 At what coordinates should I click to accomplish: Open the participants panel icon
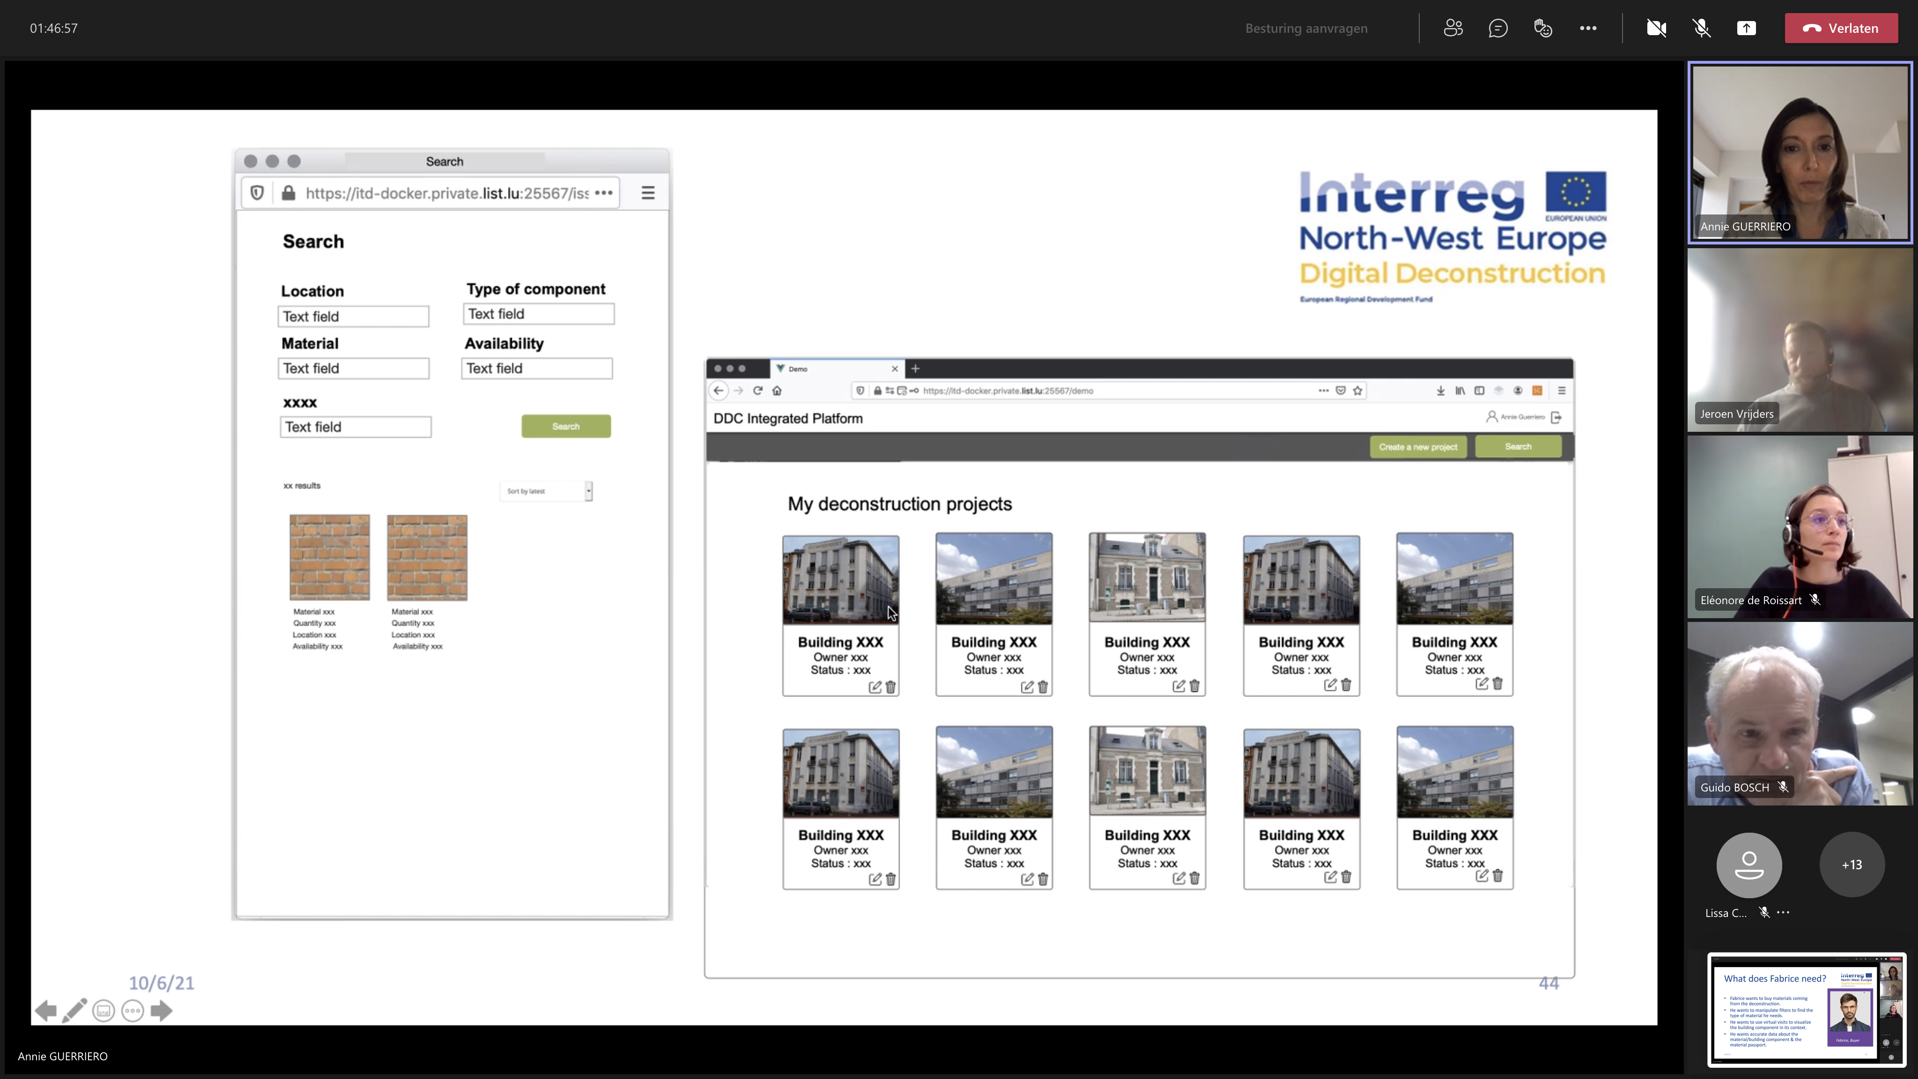(1453, 28)
